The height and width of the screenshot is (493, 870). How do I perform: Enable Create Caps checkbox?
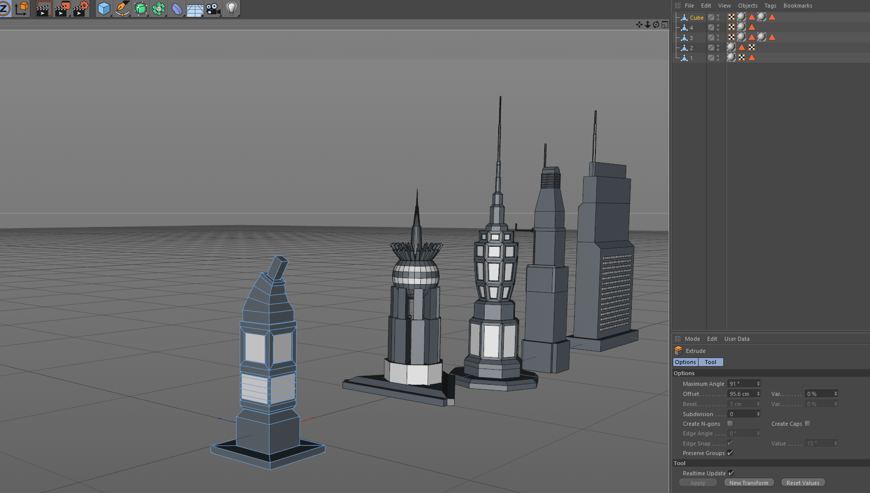coord(807,423)
